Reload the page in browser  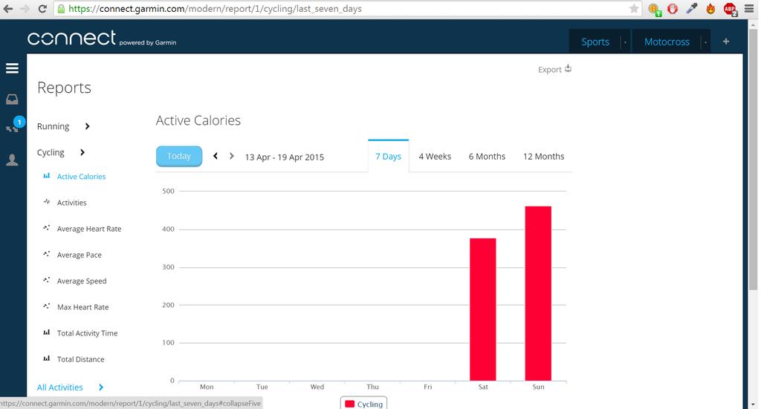pyautogui.click(x=42, y=9)
